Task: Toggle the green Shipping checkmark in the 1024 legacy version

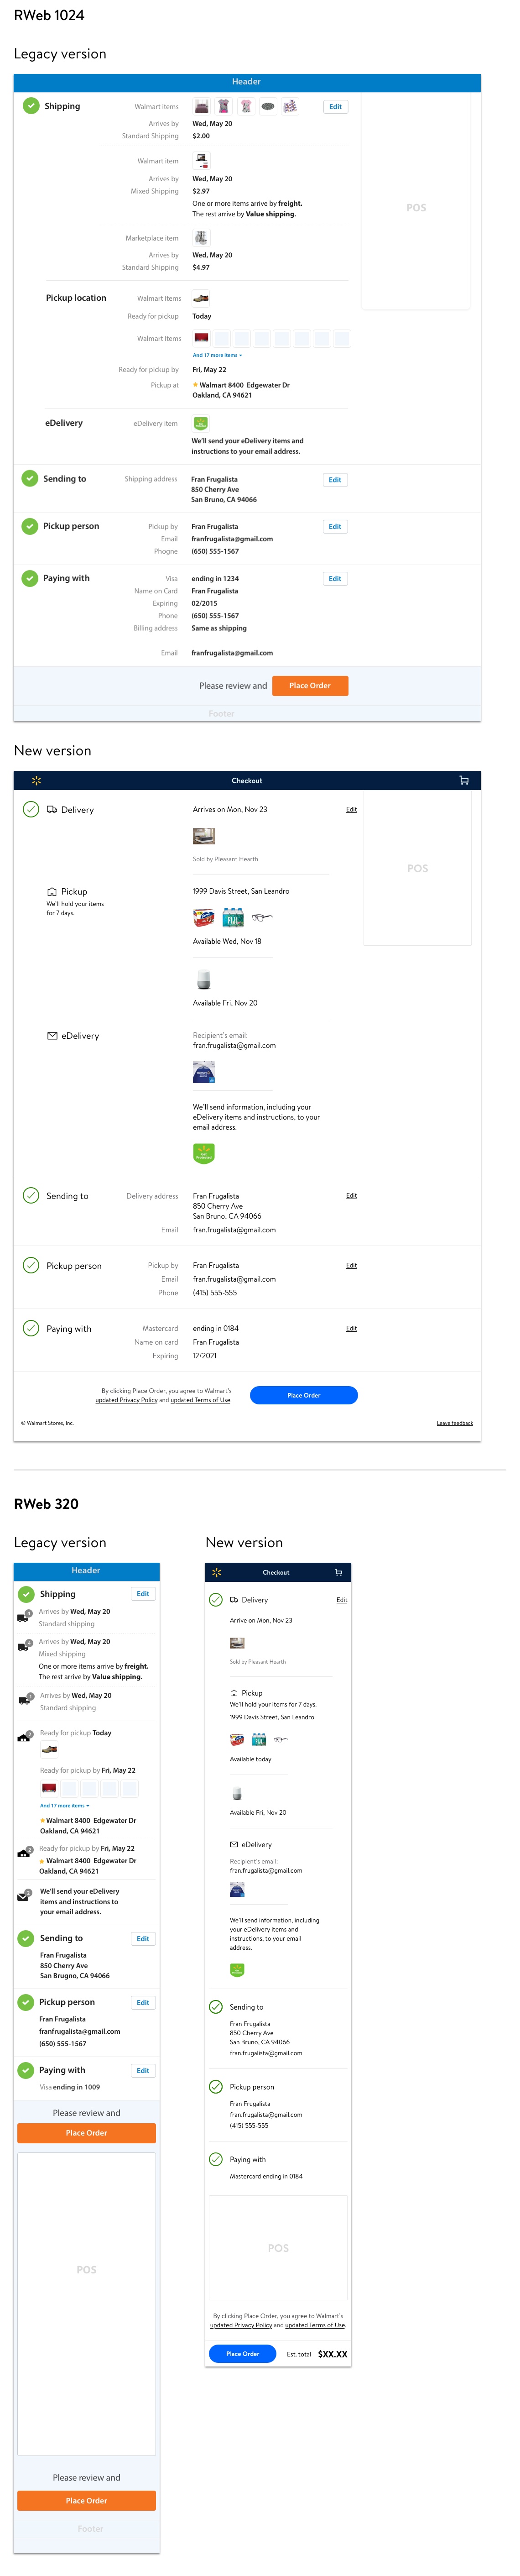Action: pos(30,106)
